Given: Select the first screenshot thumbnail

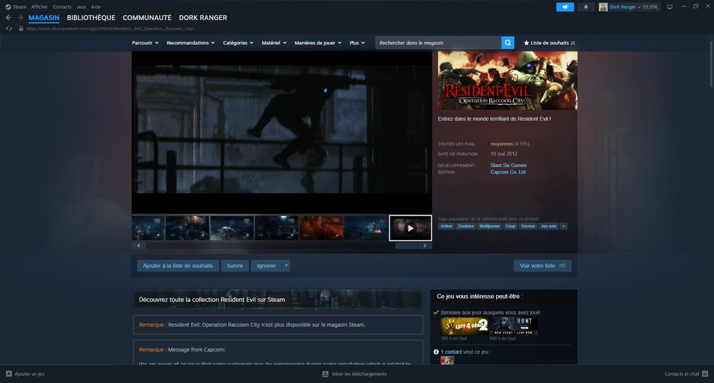Looking at the screenshot, I should (x=148, y=228).
